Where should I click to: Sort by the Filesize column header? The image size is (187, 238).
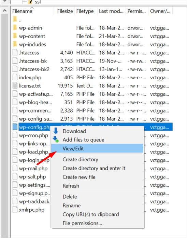click(64, 11)
